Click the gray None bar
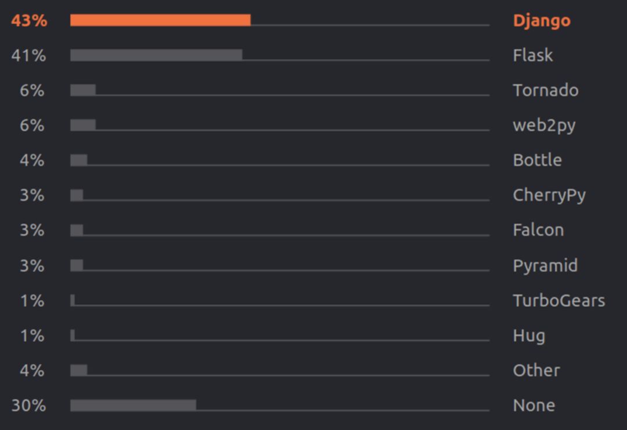The image size is (627, 430). click(x=133, y=405)
